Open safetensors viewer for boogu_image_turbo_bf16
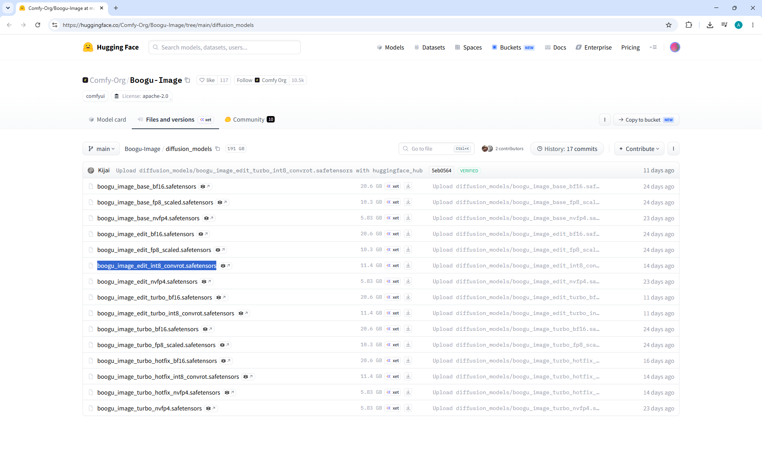 [x=207, y=329]
